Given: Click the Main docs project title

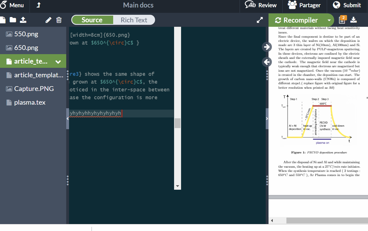Looking at the screenshot, I should pos(138,5).
